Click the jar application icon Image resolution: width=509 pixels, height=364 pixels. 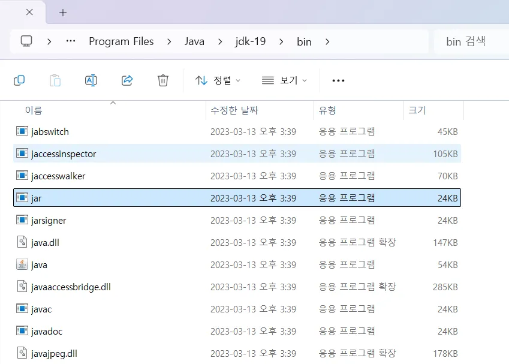point(22,198)
